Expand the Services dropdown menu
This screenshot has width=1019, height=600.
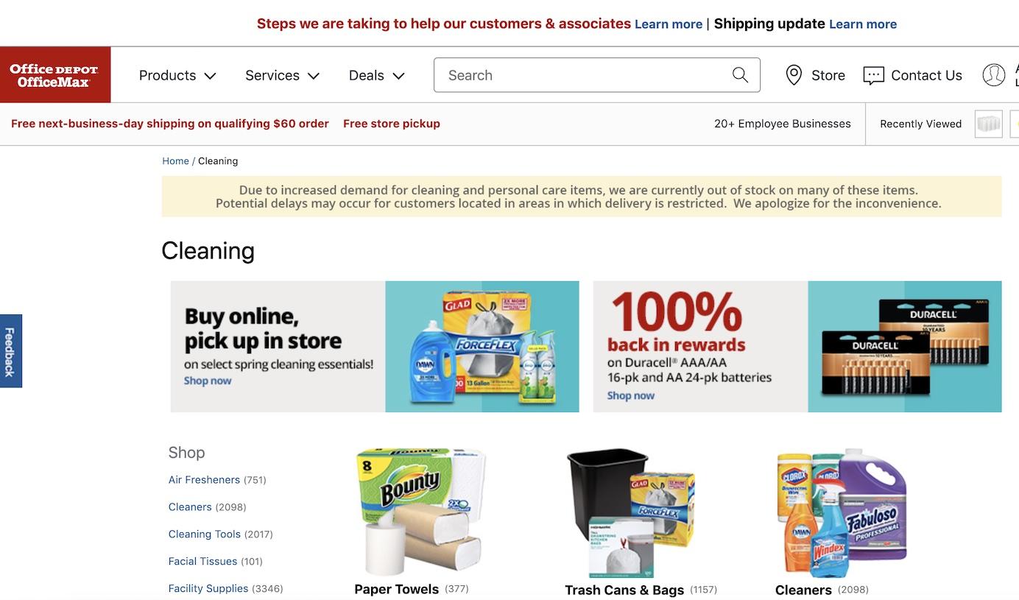click(x=283, y=75)
